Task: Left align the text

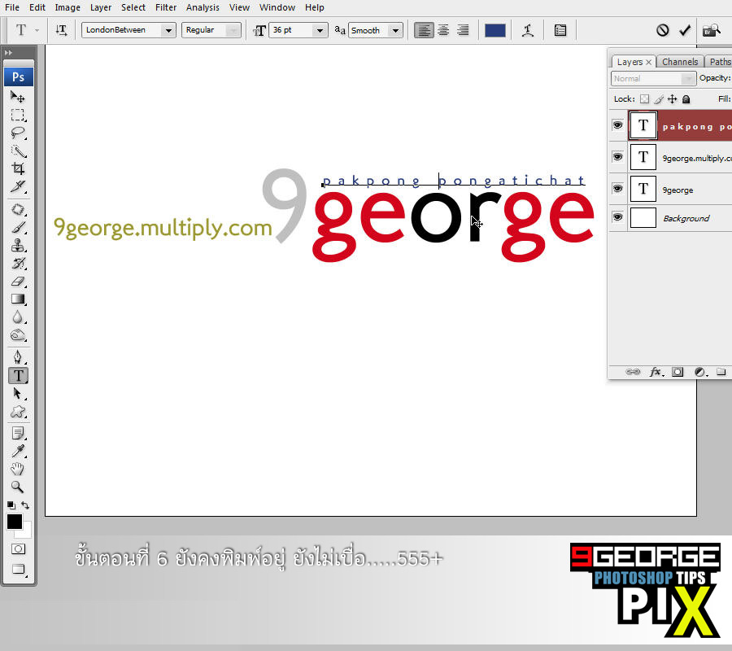Action: 424,30
